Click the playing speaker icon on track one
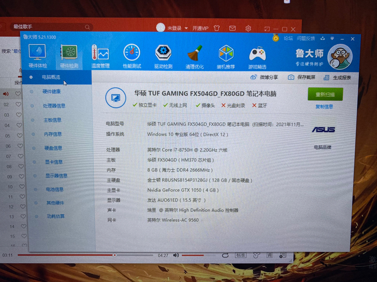Viewport: 377px width, 282px height. 6,94
